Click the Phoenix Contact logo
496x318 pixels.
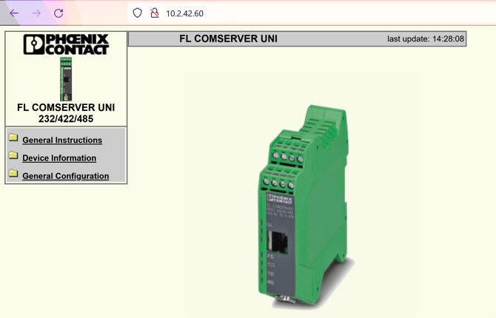pos(66,44)
